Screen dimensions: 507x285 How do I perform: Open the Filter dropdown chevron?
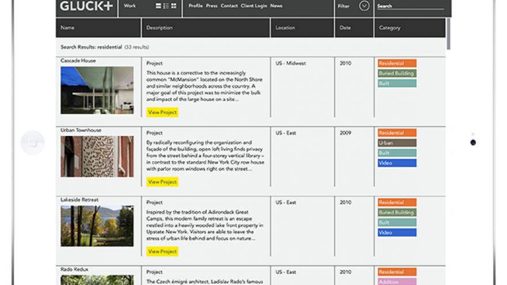coord(364,6)
